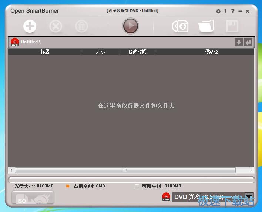Click the red DVD icon beside Untitled

15,42
